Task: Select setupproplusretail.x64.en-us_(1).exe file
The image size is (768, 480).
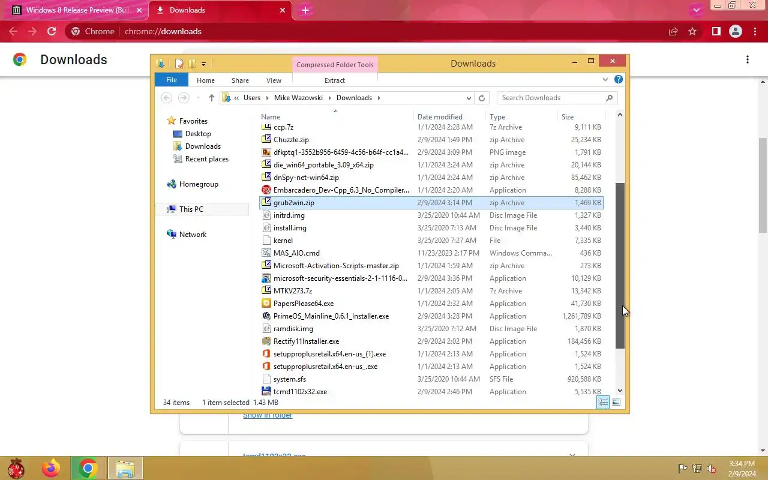Action: coord(431,354)
